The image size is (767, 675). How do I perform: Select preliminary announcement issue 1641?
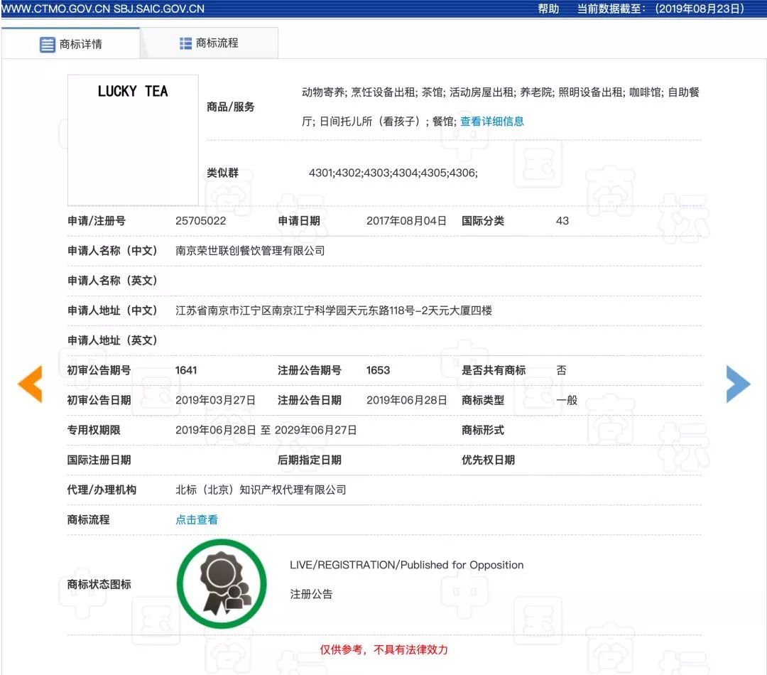(186, 370)
